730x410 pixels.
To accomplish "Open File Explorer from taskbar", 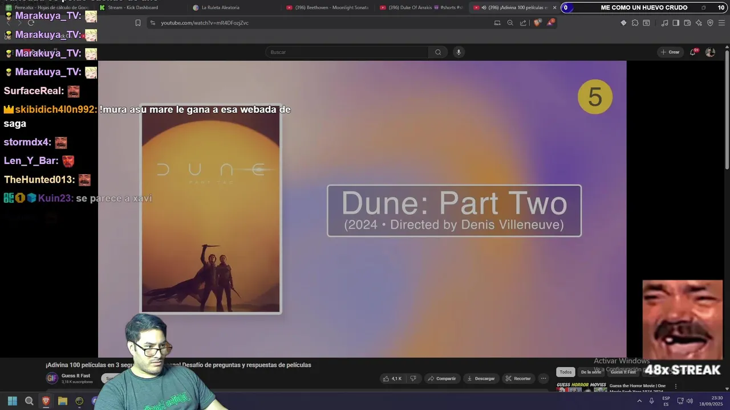I will [x=63, y=401].
